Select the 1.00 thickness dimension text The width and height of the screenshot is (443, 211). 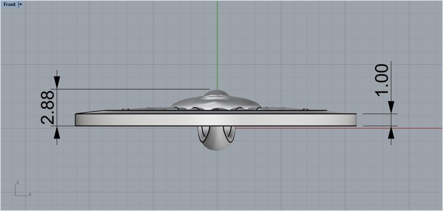pos(382,80)
